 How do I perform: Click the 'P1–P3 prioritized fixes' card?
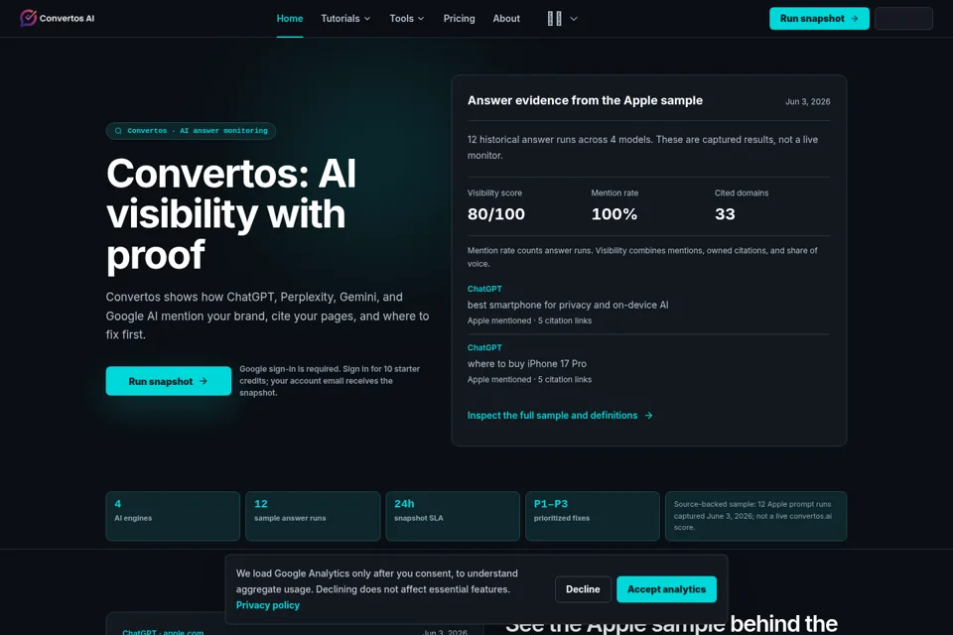(x=592, y=516)
